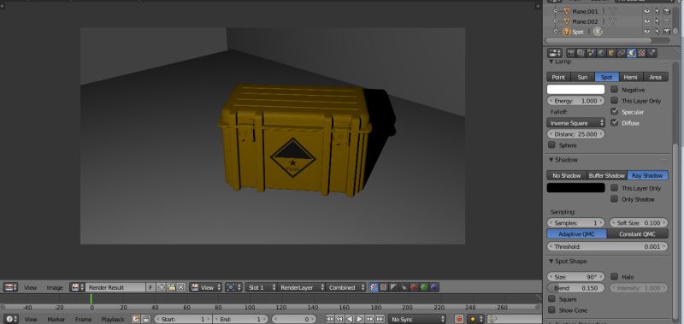The image size is (684, 324).
Task: Toggle Plane.002 selectability arrow icon
Action: pos(657,21)
